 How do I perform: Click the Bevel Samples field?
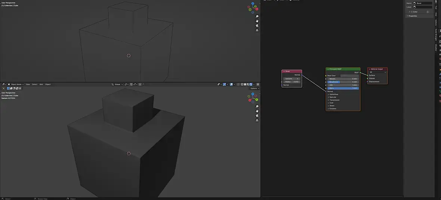[292, 79]
